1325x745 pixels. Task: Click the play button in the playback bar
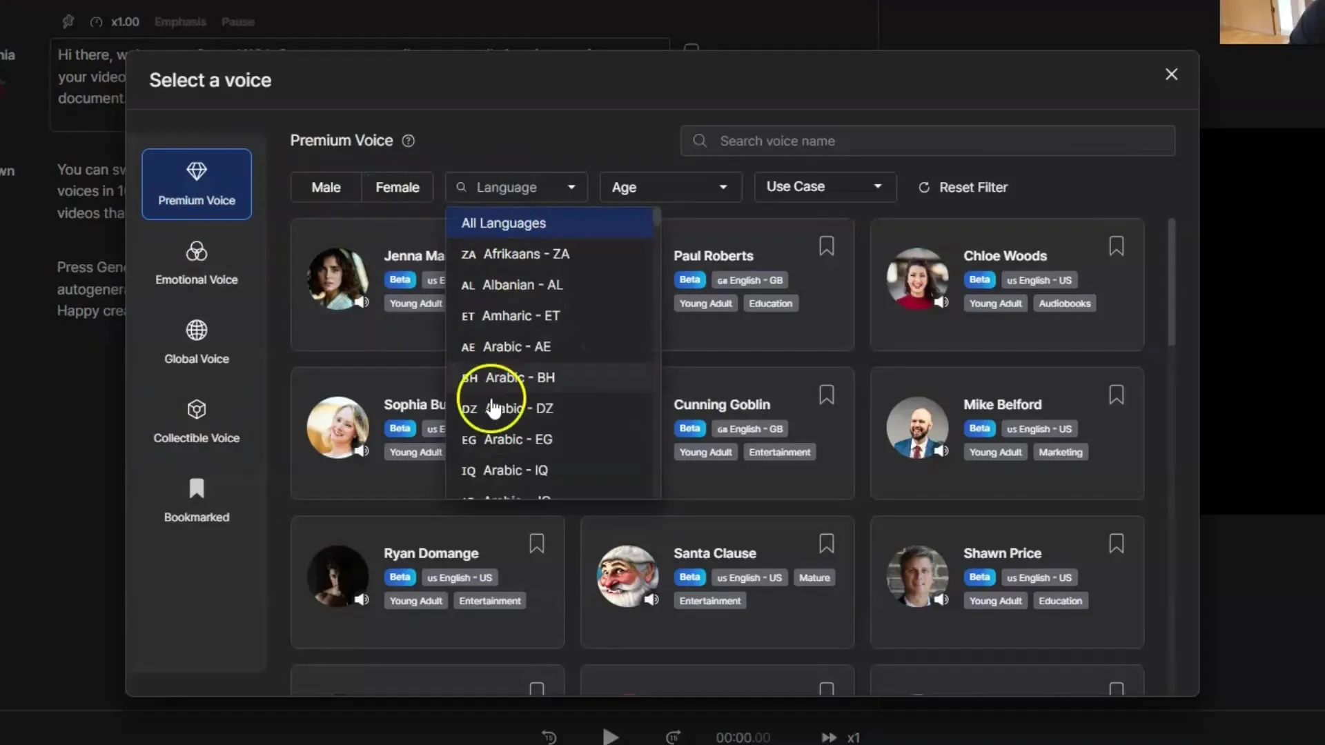tap(611, 737)
